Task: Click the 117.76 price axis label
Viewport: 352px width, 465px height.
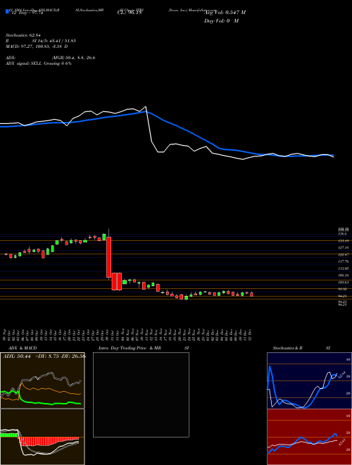Action: pyautogui.click(x=343, y=261)
